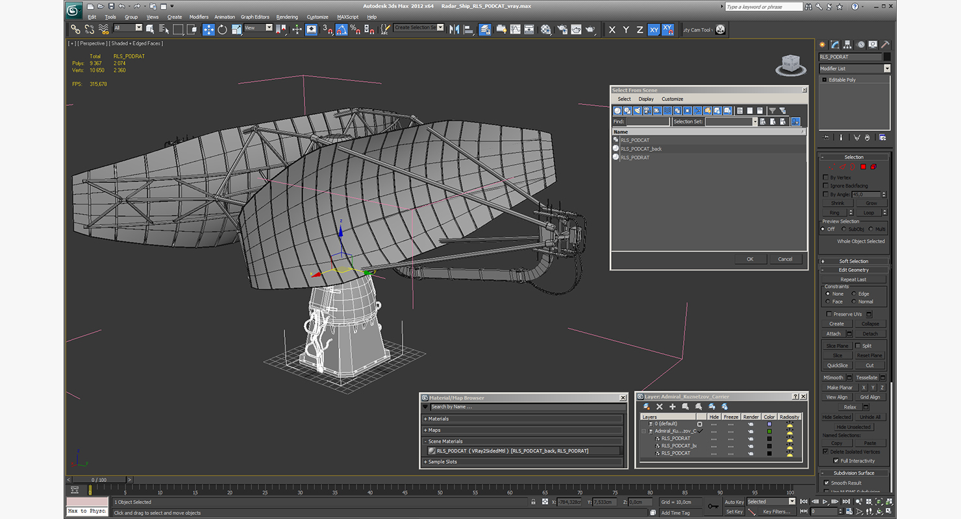
Task: Click the Attach button
Action: tap(833, 334)
